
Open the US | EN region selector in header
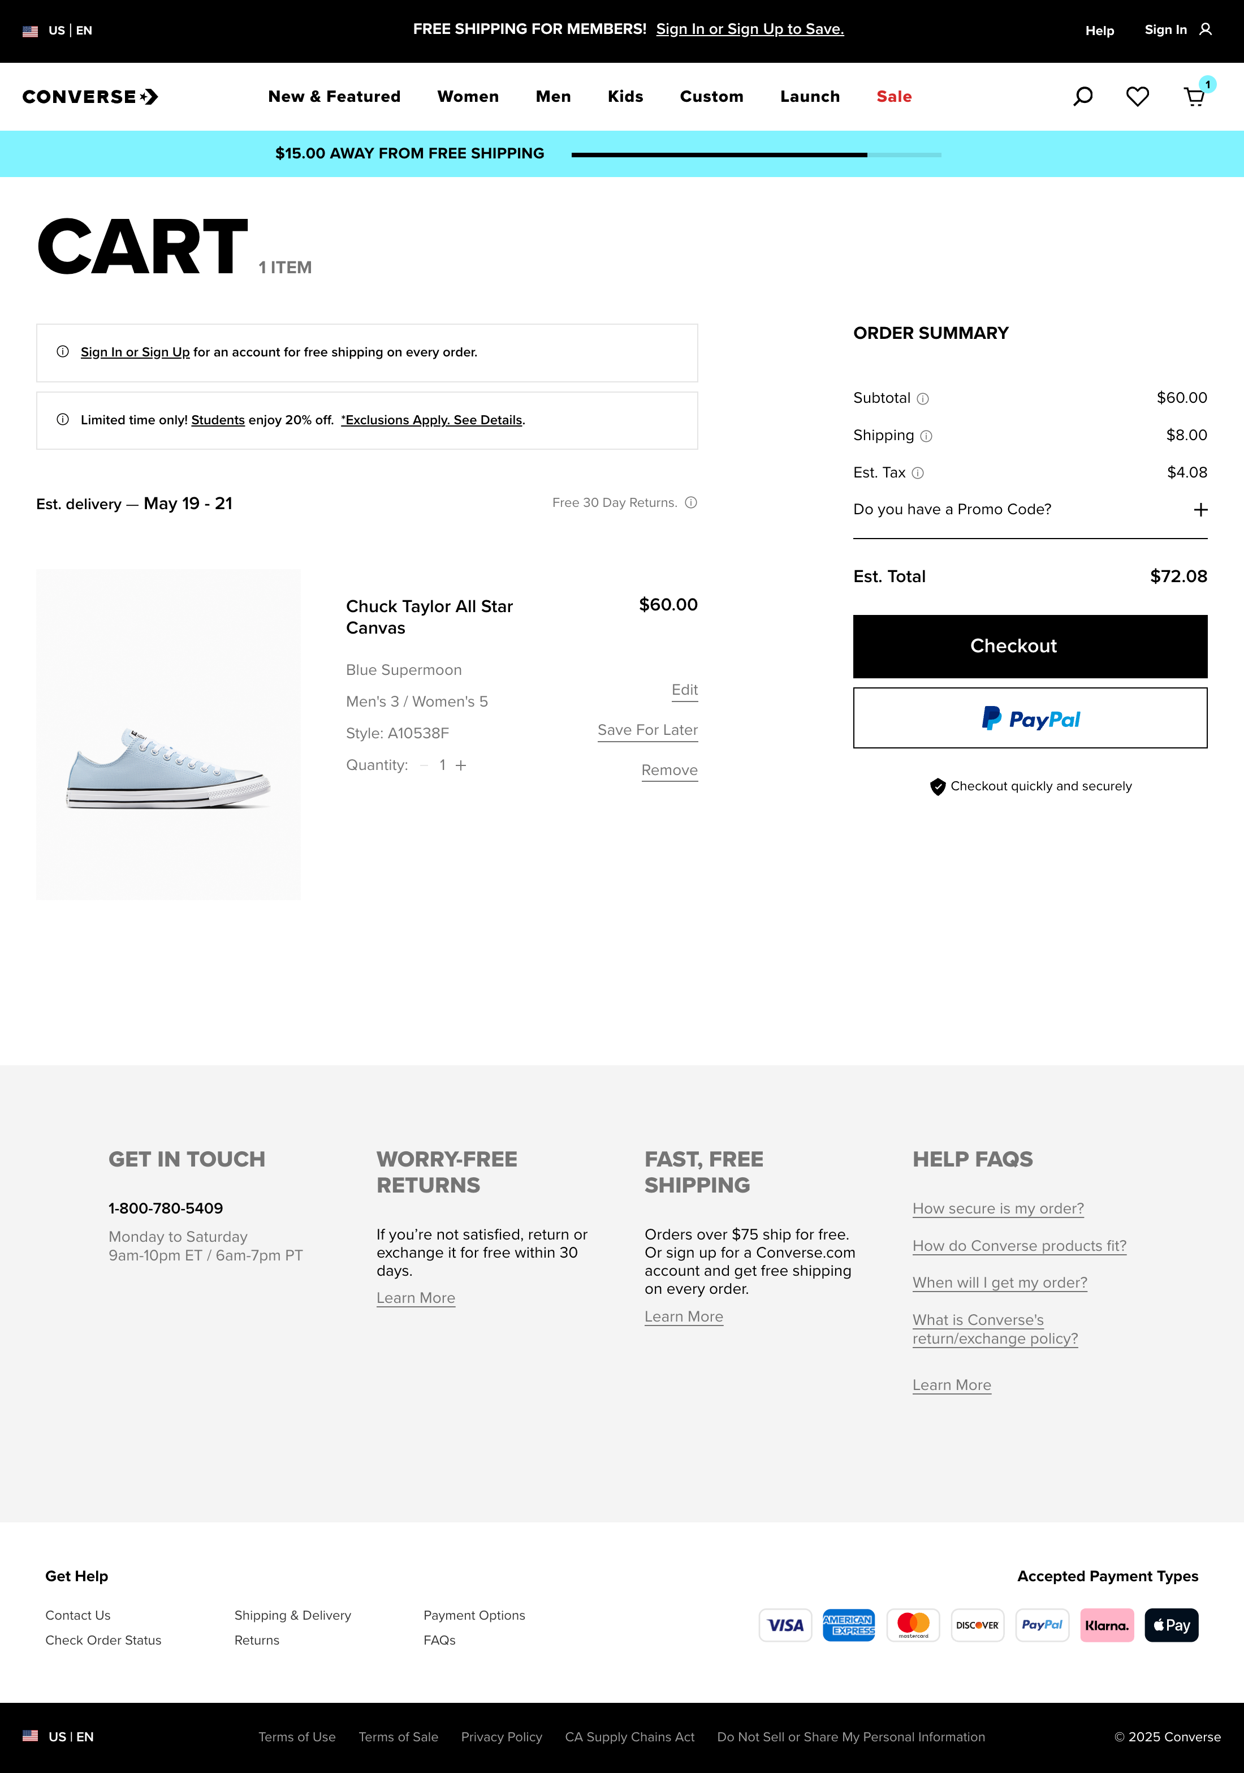[x=58, y=31]
